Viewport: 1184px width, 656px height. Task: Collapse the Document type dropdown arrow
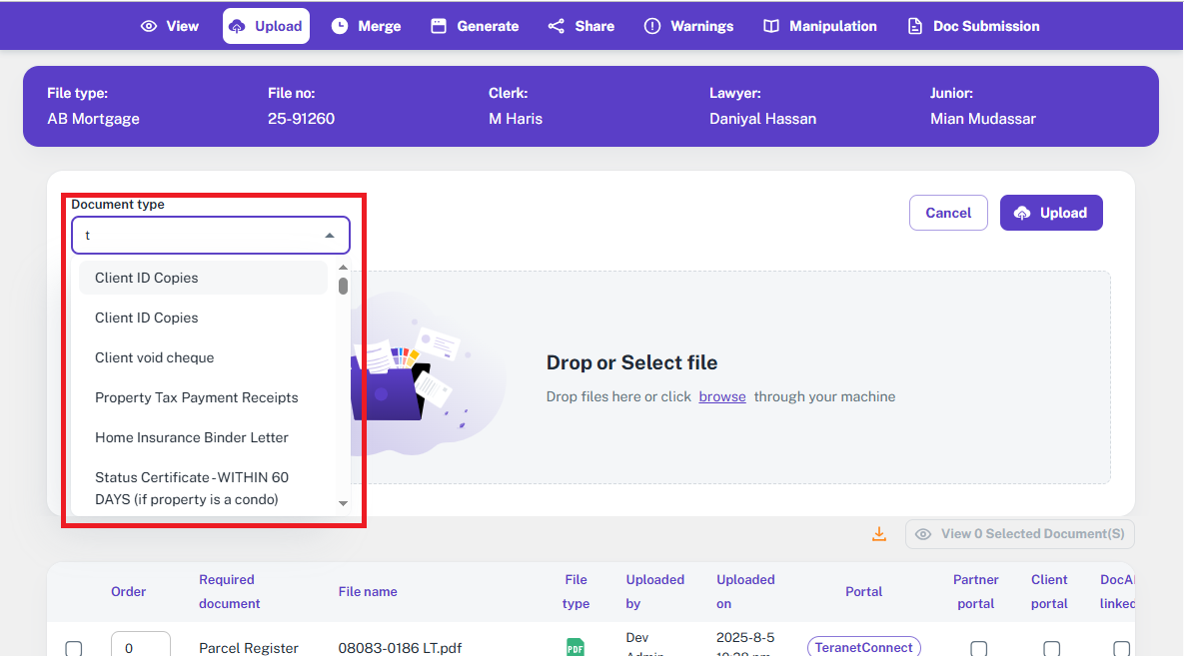tap(330, 236)
